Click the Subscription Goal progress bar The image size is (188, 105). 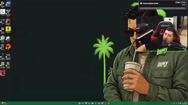click(x=162, y=8)
